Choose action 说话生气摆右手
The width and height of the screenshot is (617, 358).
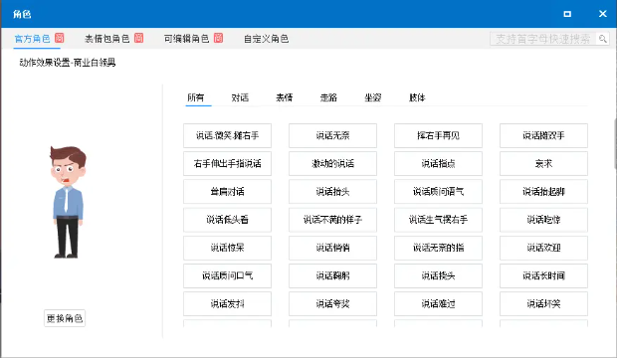click(x=438, y=220)
